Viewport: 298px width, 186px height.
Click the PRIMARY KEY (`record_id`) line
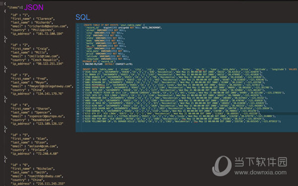click(x=99, y=62)
